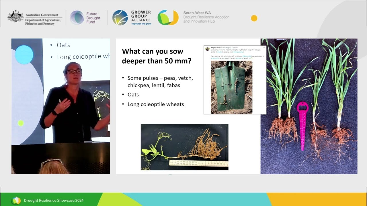Click the South-West WA hub leaf logo
367x206 pixels.
tap(168, 18)
